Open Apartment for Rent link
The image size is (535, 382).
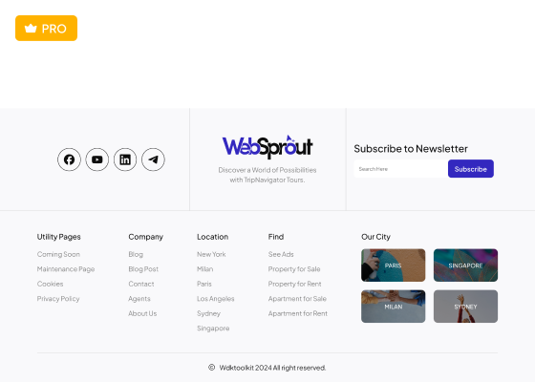pos(298,313)
